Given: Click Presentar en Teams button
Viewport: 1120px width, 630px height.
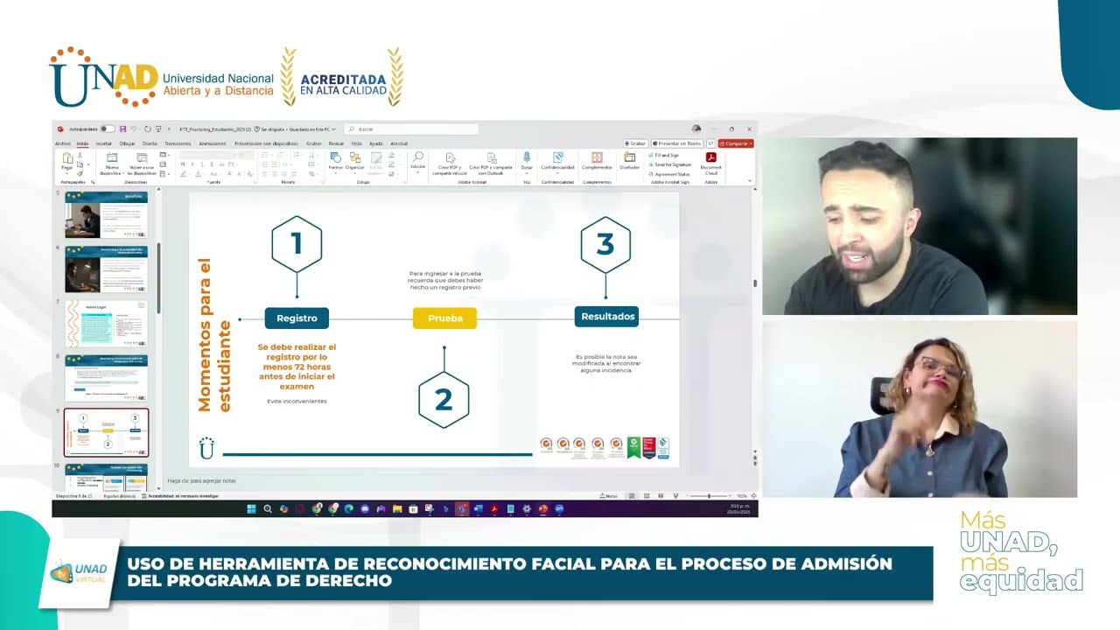Looking at the screenshot, I should (677, 143).
